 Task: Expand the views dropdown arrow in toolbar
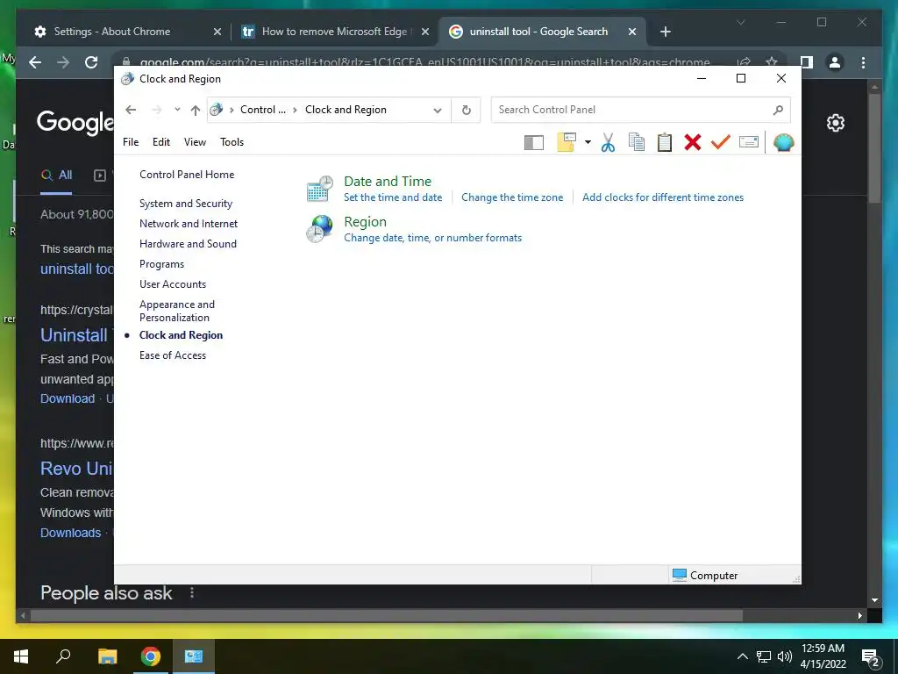588,142
